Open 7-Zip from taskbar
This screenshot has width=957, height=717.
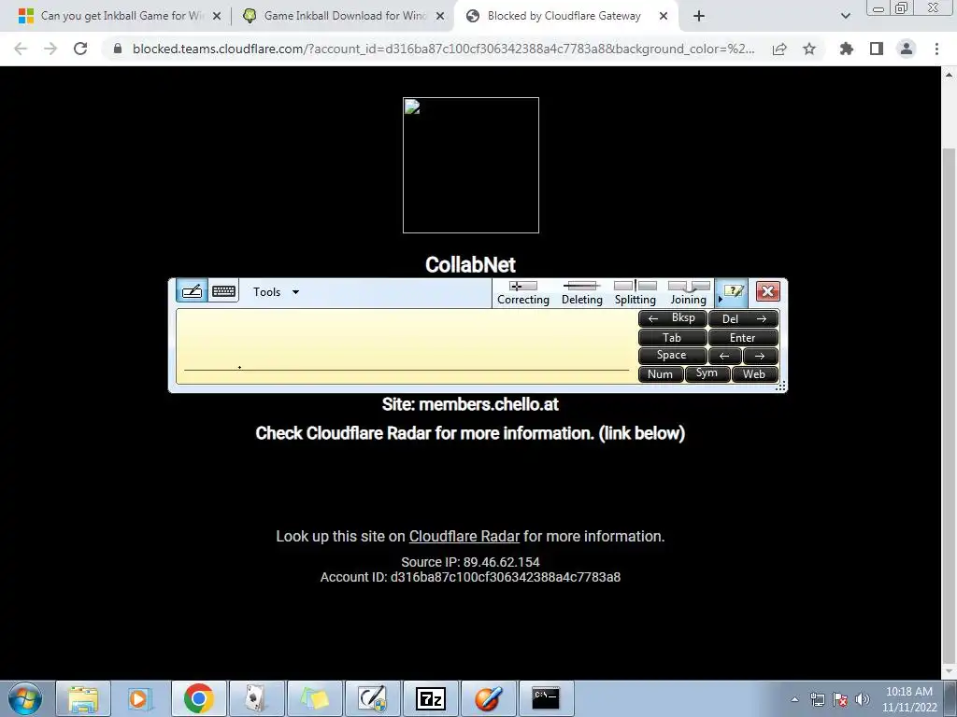pos(430,698)
